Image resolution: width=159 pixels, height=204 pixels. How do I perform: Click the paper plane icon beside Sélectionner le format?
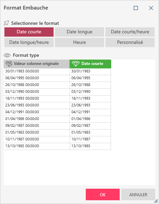click(6, 23)
